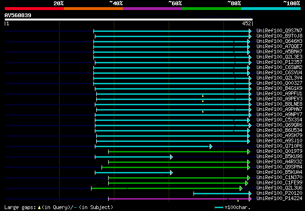The width and height of the screenshot is (305, 211).
Task: Click the UniRef100_A9SJ10 label
Action: pyautogui.click(x=279, y=141)
